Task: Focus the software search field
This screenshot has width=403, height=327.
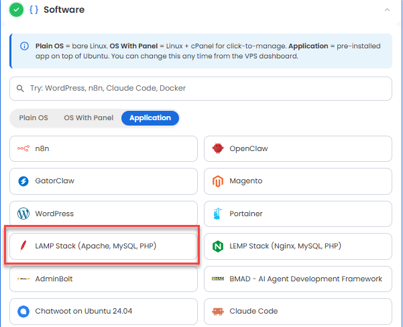Action: pos(200,89)
